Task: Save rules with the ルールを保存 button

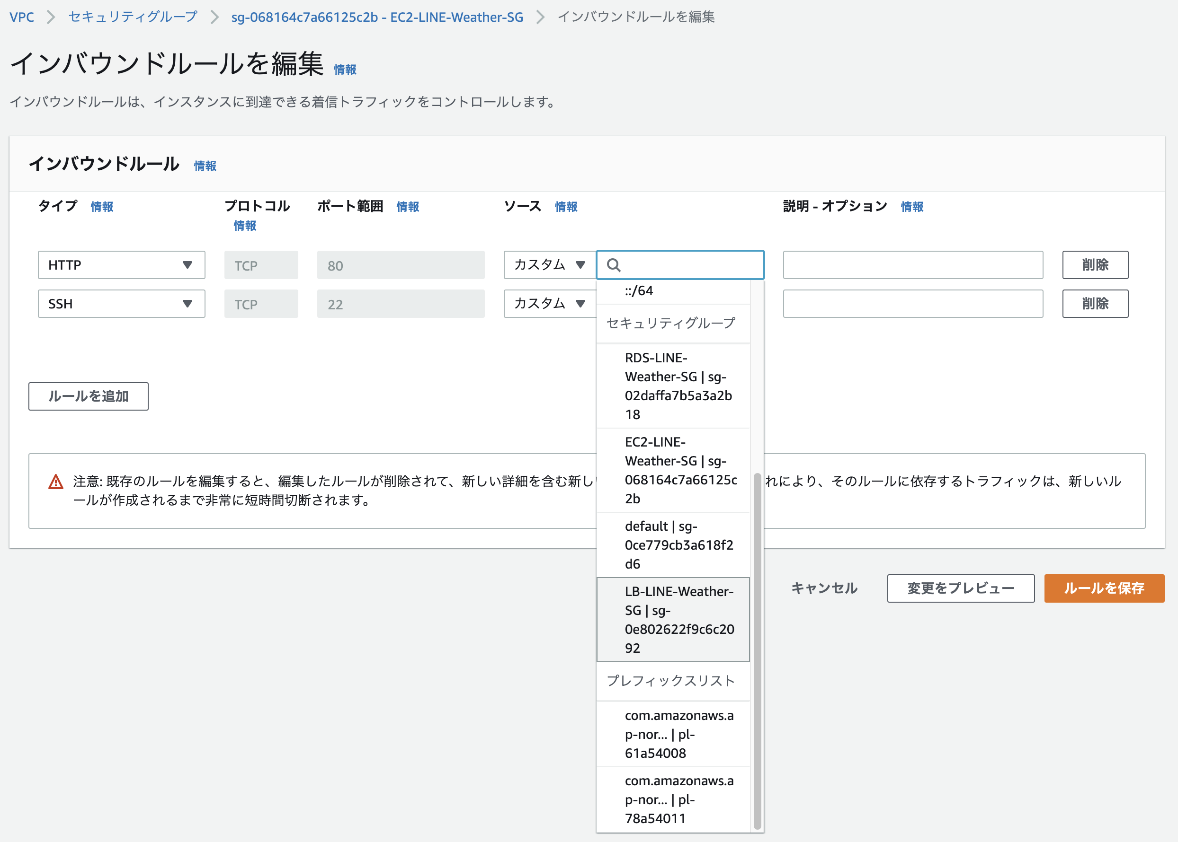Action: pyautogui.click(x=1104, y=588)
